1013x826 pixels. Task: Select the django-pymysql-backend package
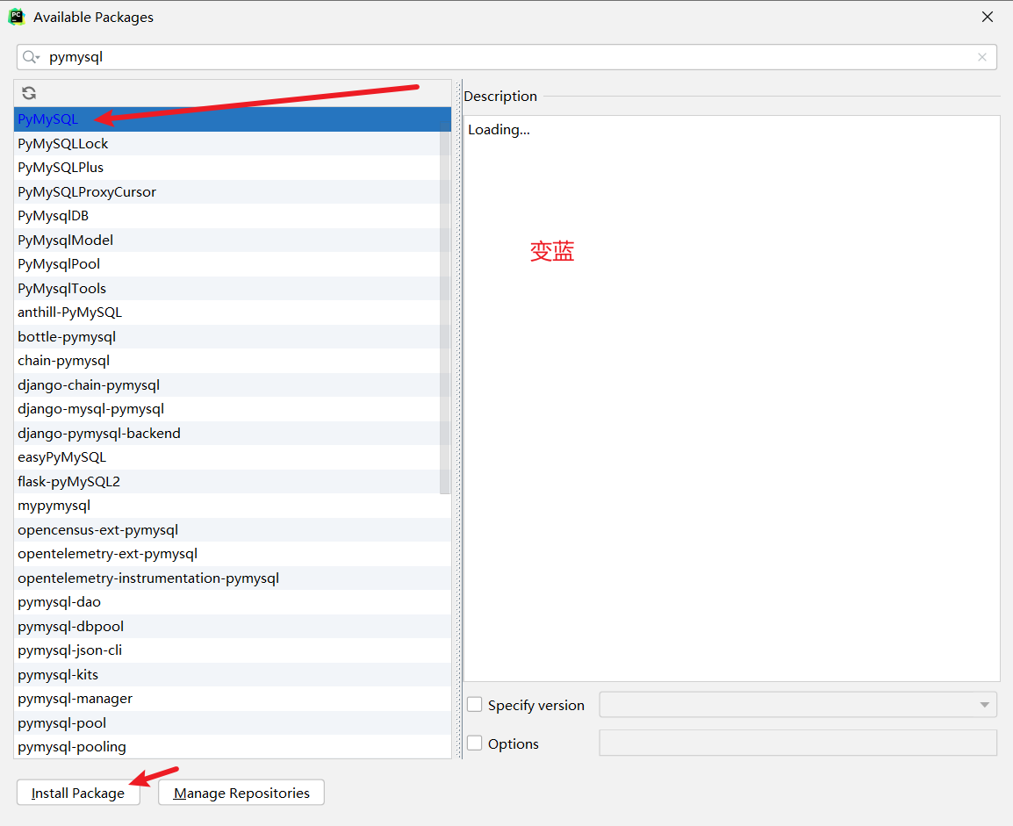(x=233, y=434)
